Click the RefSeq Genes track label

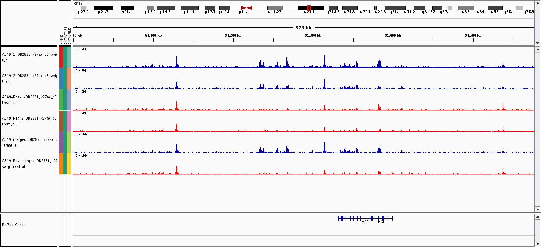[14, 225]
